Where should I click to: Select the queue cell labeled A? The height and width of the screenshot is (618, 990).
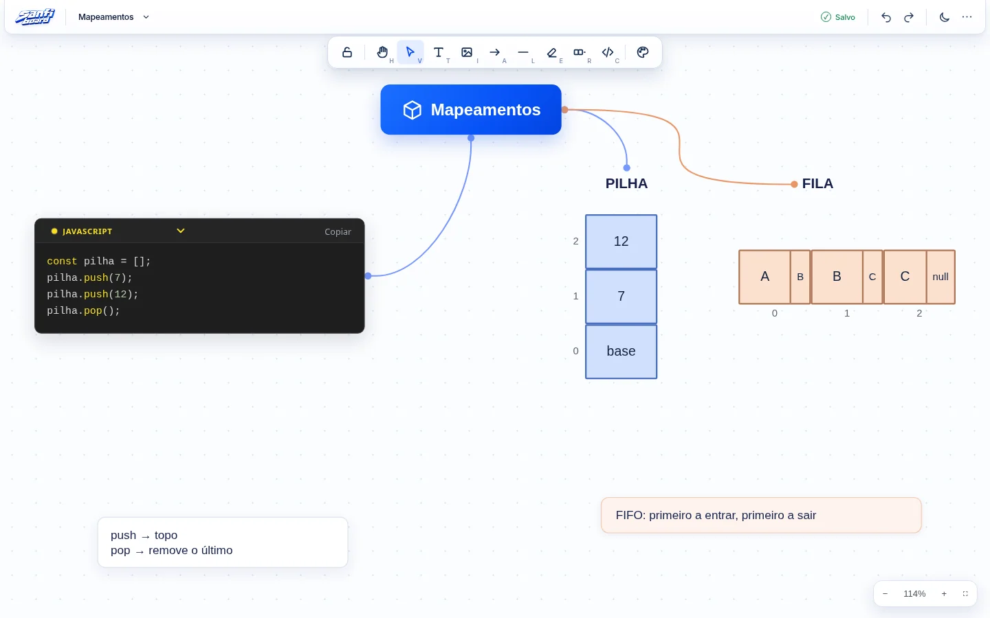pos(764,277)
